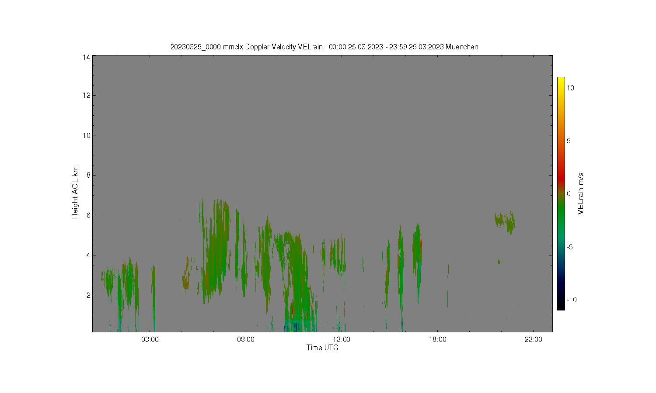The height and width of the screenshot is (393, 656).
Task: Click the 'VELrain m/s' colorbar label
Action: 581,193
